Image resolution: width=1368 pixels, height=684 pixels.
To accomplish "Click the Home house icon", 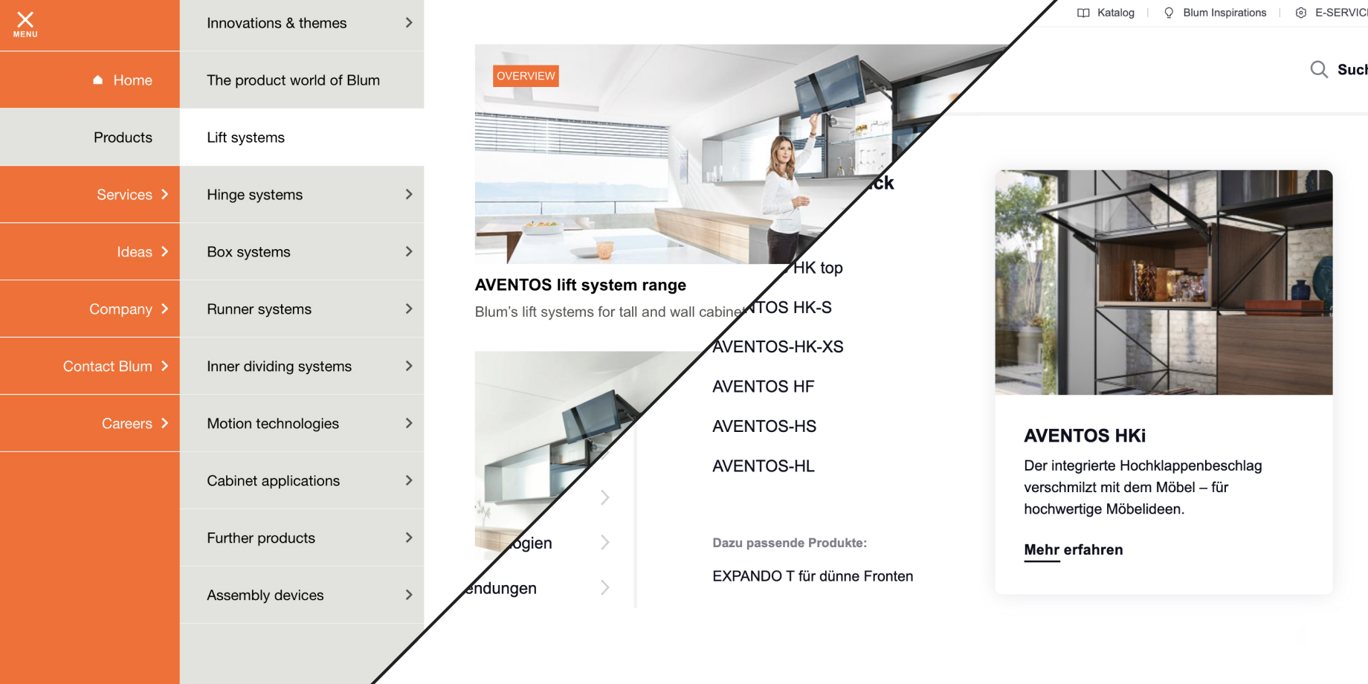I will pyautogui.click(x=97, y=80).
